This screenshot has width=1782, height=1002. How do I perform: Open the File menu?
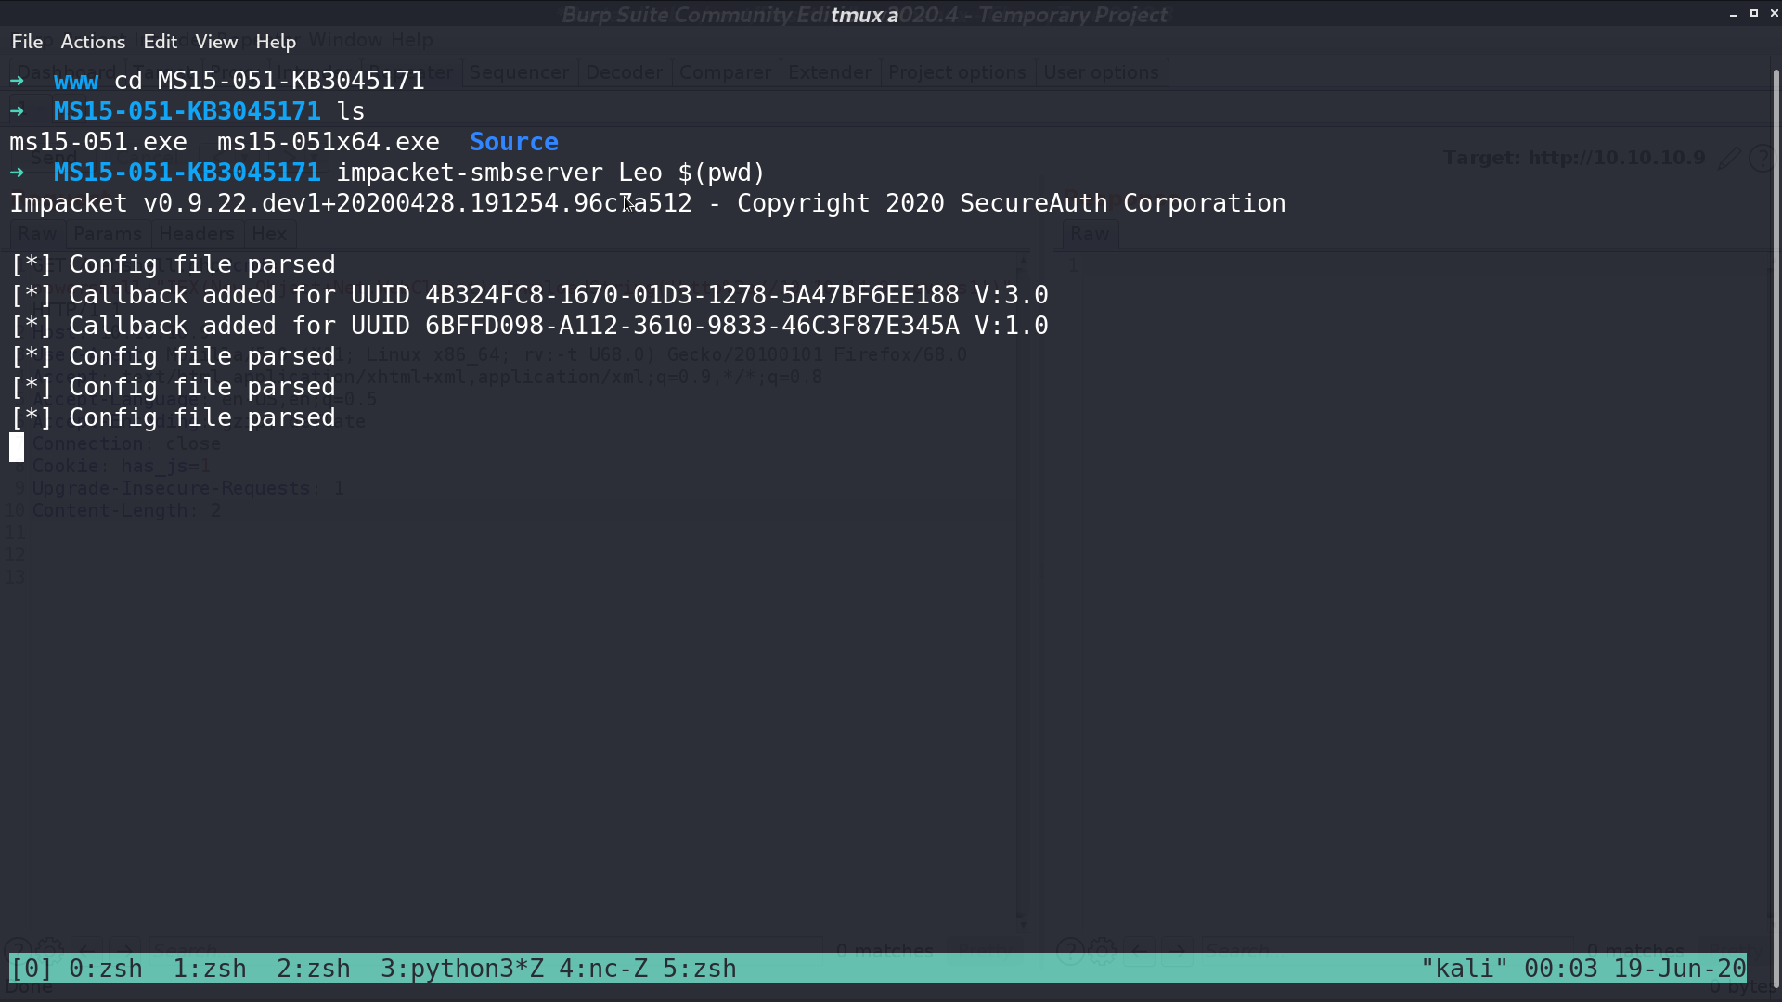[x=27, y=42]
